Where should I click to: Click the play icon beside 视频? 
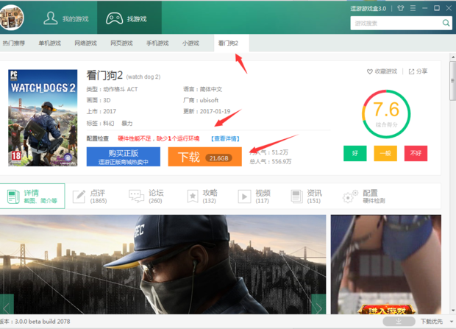point(244,197)
